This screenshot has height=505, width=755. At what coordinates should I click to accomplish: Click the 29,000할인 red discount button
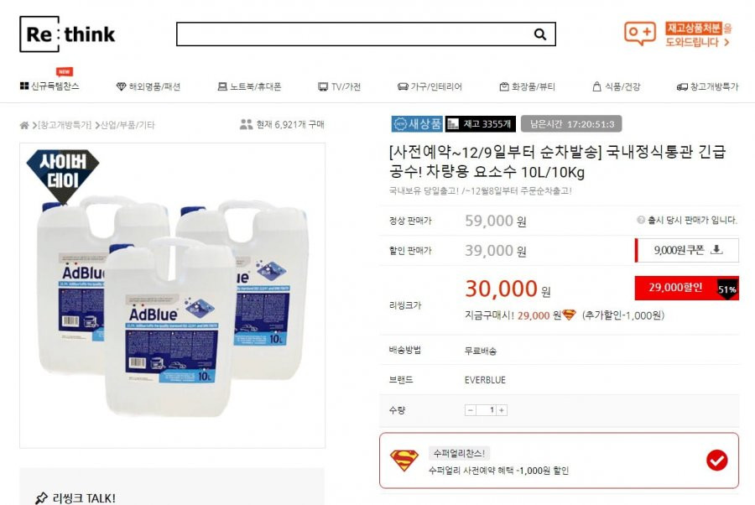tap(686, 288)
